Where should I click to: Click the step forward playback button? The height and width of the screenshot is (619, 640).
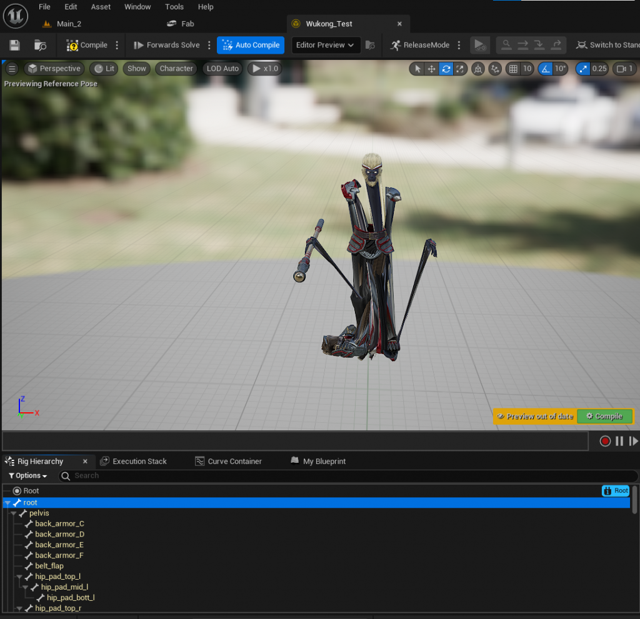pos(634,441)
